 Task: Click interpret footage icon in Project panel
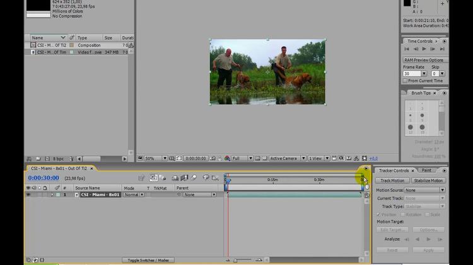coord(29,158)
